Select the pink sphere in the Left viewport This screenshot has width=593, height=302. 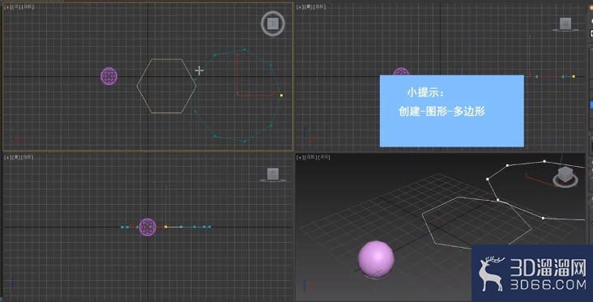coord(147,227)
